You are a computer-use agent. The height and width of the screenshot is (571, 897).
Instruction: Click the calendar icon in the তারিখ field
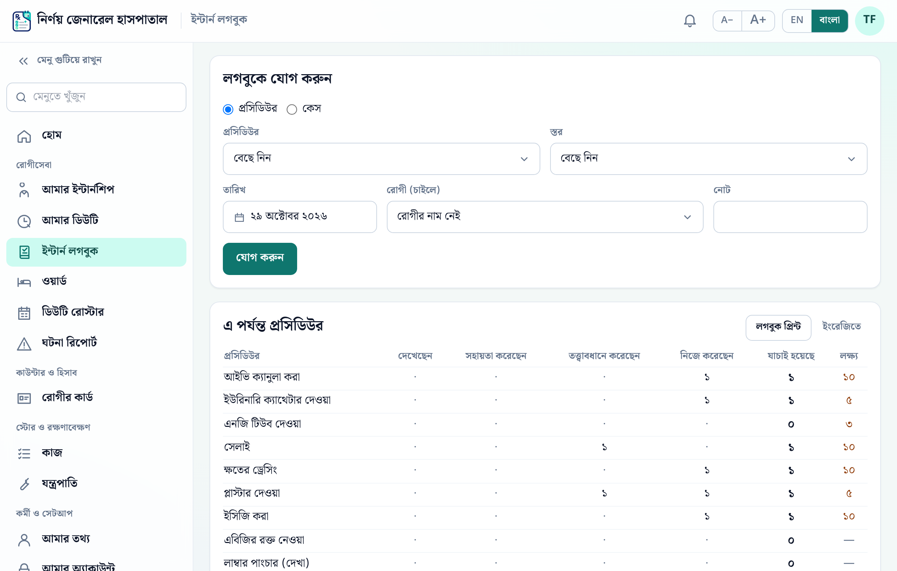[239, 217]
